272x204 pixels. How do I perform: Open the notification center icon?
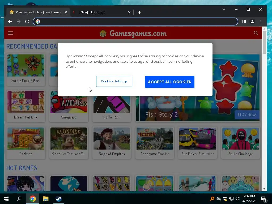click(263, 199)
